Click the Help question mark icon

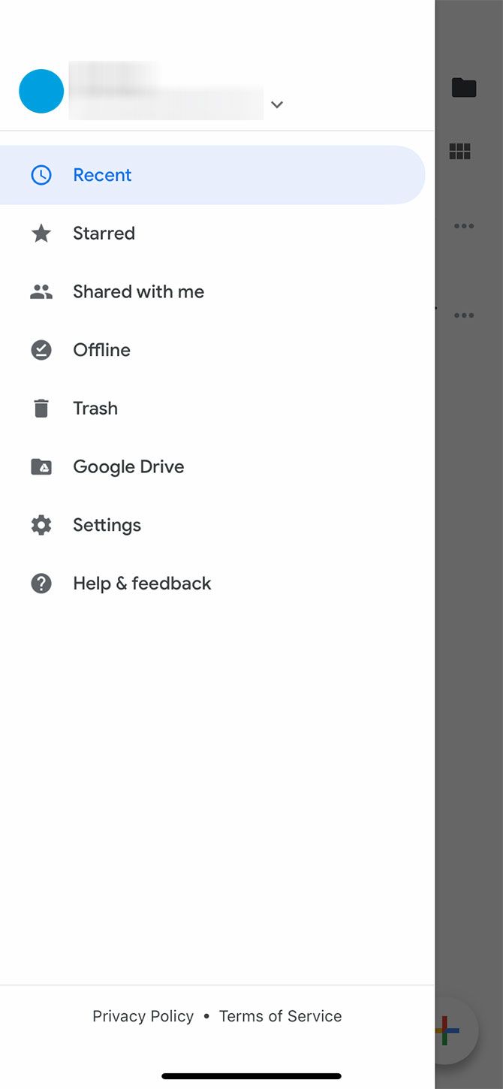click(x=41, y=584)
